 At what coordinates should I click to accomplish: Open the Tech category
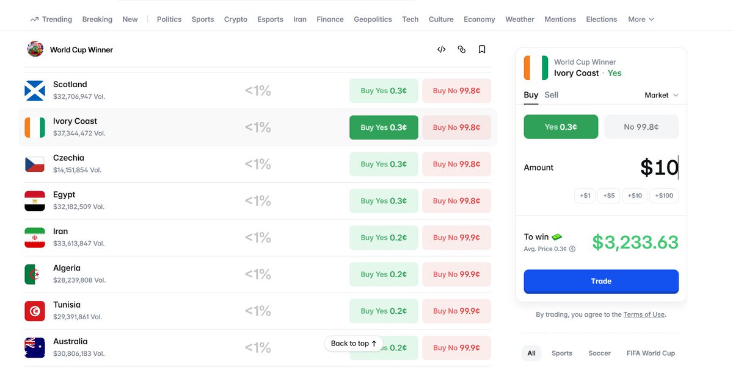coord(410,19)
